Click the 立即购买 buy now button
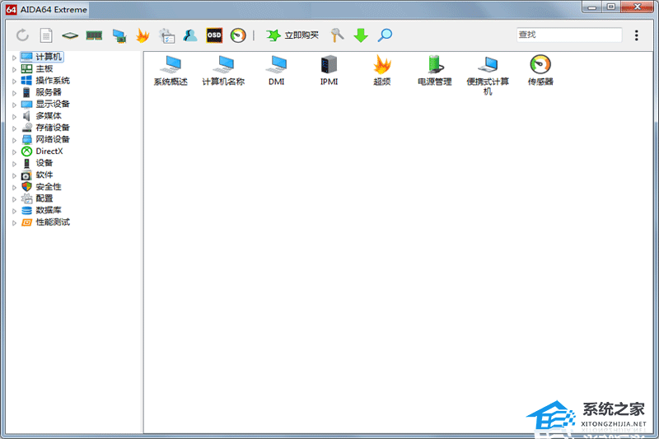The height and width of the screenshot is (439, 659). tap(292, 35)
